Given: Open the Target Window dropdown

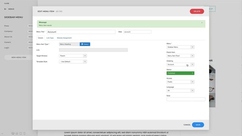Looking at the screenshot, I should click(73, 56).
